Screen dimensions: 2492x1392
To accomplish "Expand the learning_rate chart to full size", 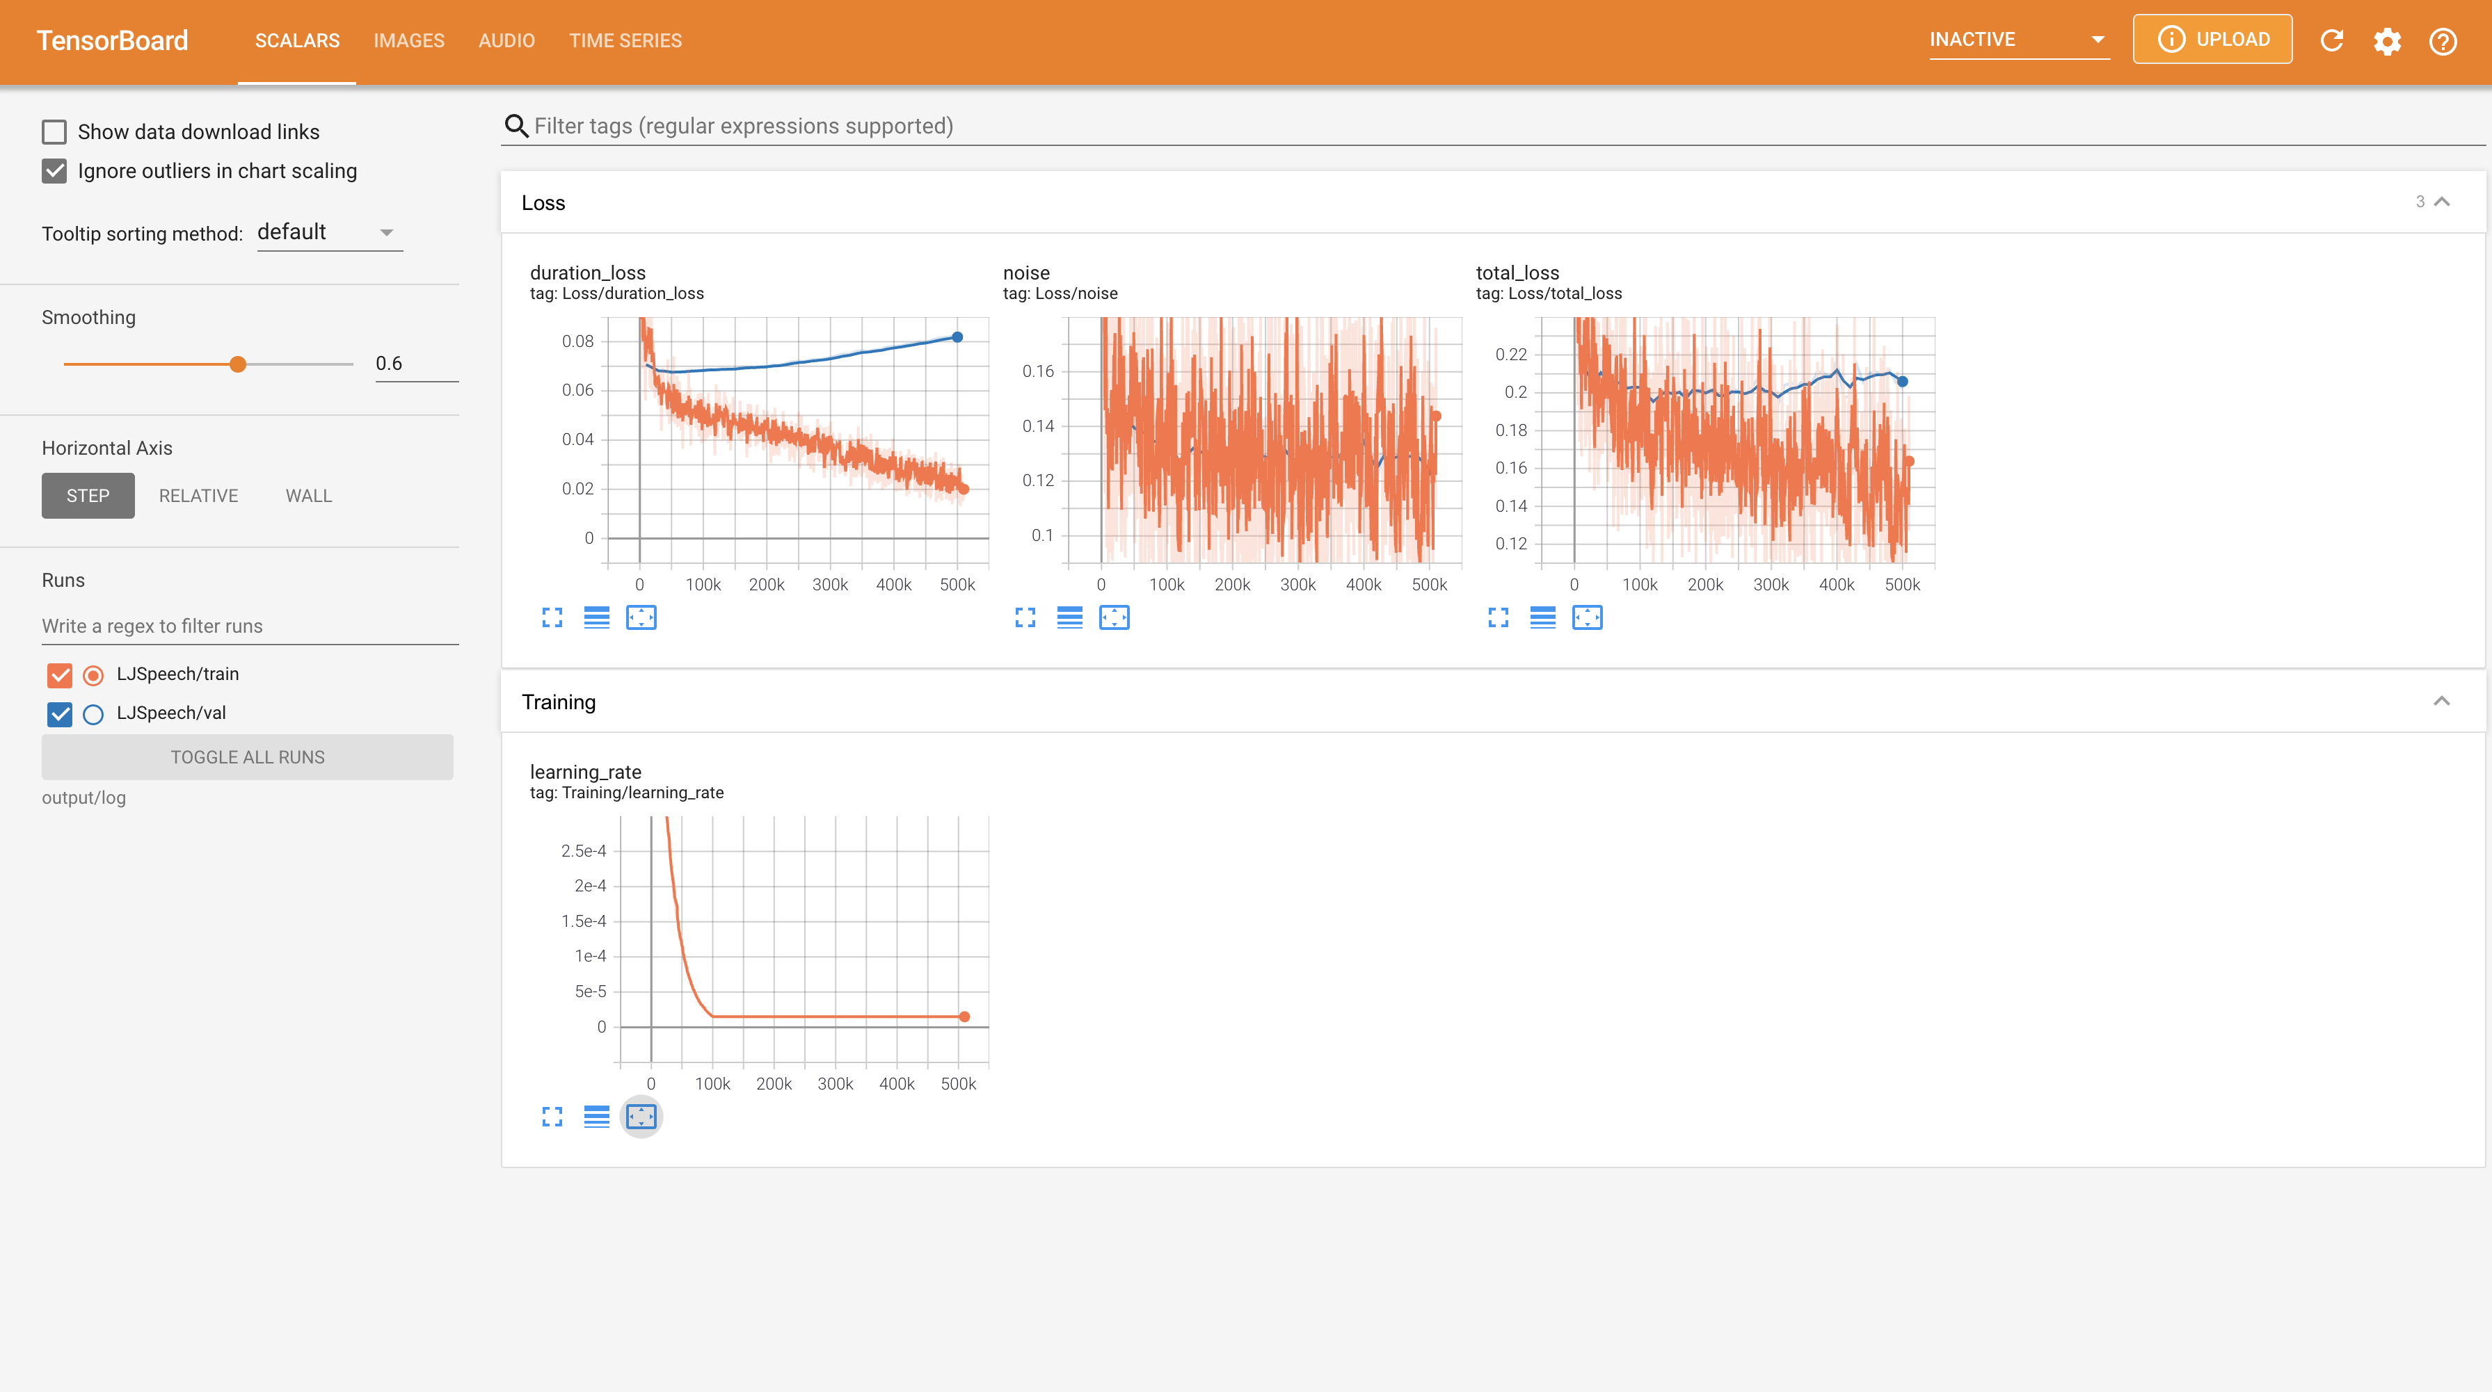I will pyautogui.click(x=552, y=1117).
